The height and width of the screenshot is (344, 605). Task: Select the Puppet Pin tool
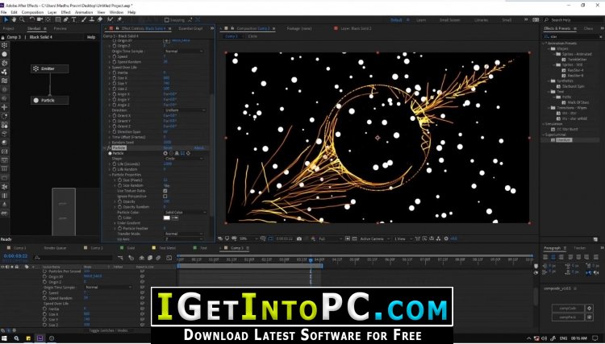click(119, 19)
